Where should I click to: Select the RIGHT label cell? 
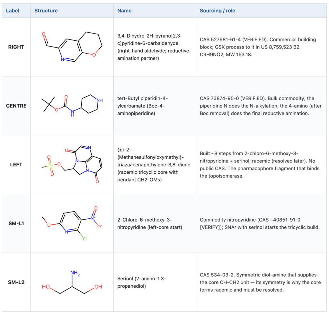pyautogui.click(x=16, y=47)
